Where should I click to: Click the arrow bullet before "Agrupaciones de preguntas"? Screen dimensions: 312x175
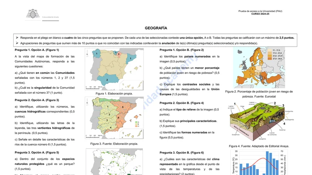click(17, 43)
